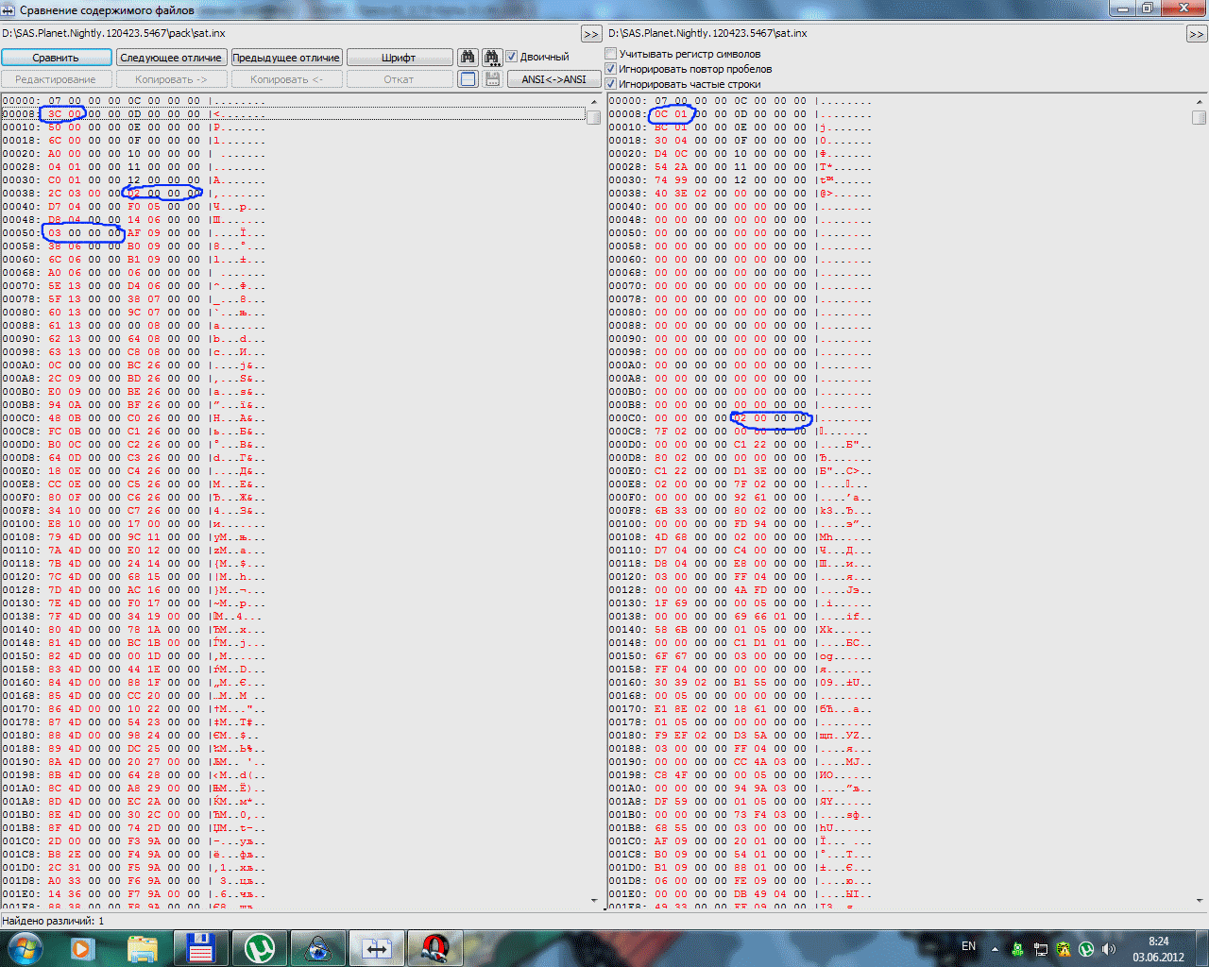
Task: Uncheck the Двоичный checkbox
Action: 512,57
